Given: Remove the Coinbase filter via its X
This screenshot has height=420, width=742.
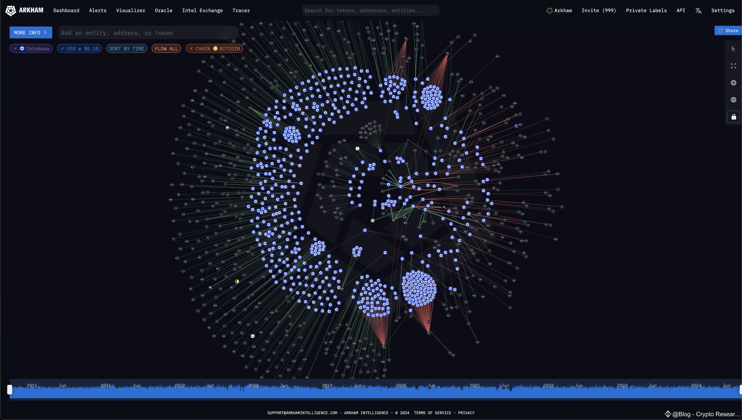Looking at the screenshot, I should pos(15,49).
